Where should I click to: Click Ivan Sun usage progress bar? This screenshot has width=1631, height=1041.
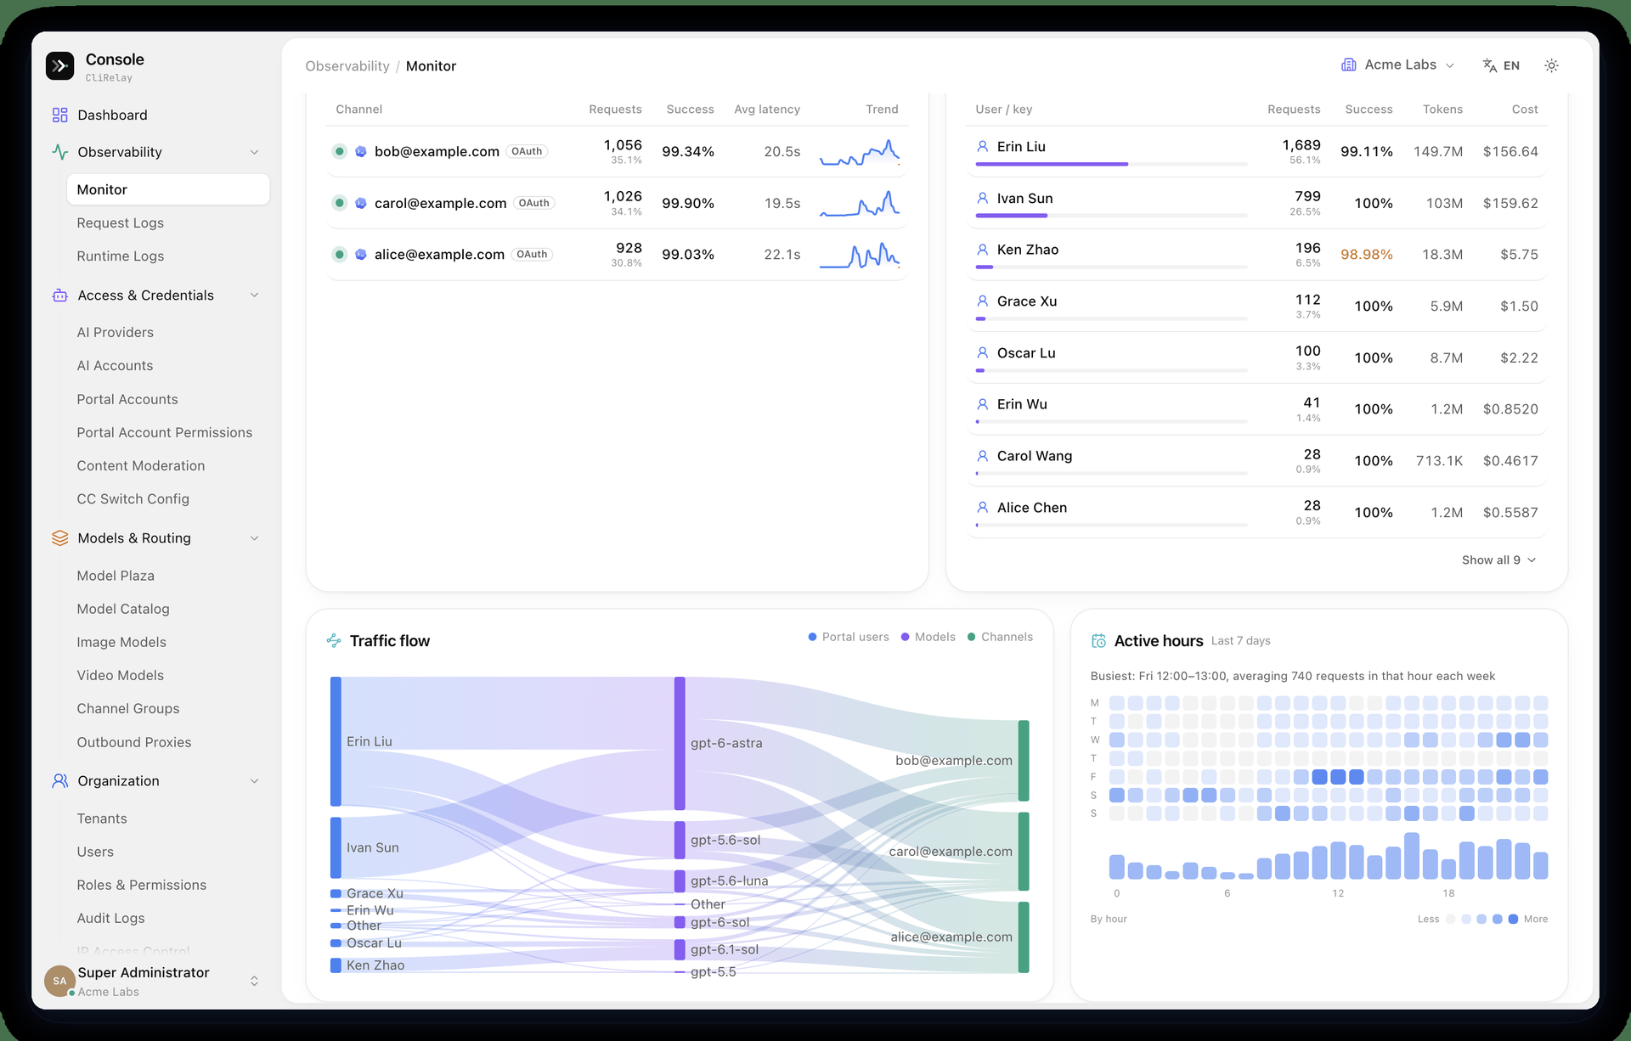point(1111,216)
